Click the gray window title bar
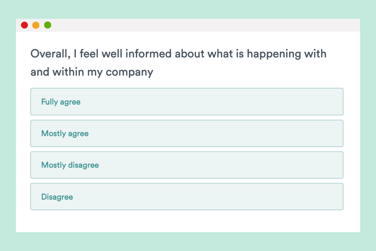376x251 pixels. tap(204, 25)
